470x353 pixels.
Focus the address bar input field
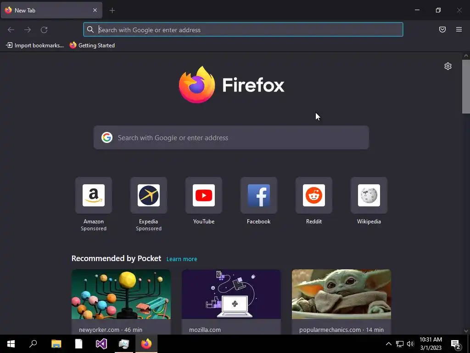(x=243, y=29)
